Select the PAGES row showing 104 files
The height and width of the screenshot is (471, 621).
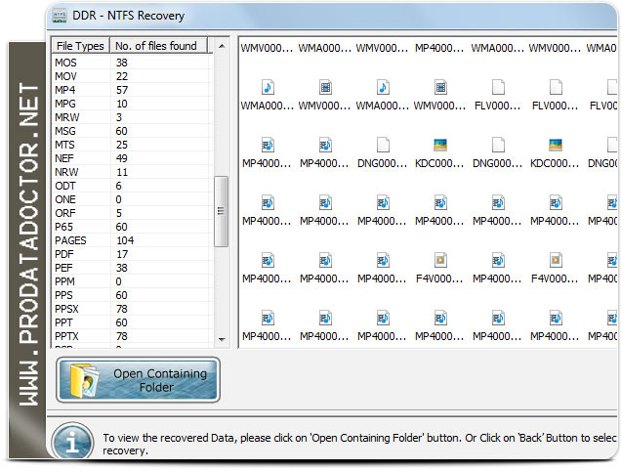pyautogui.click(x=132, y=240)
